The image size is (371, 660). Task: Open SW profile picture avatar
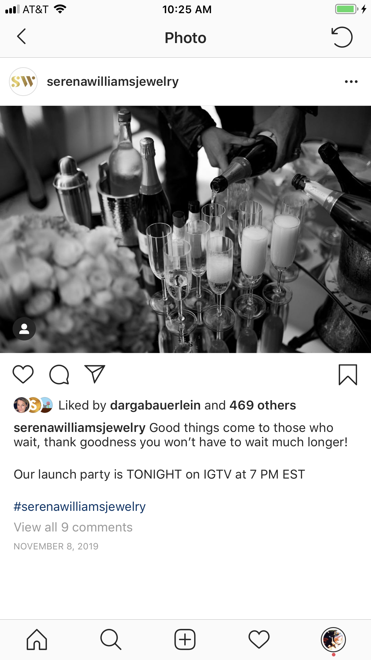click(23, 82)
